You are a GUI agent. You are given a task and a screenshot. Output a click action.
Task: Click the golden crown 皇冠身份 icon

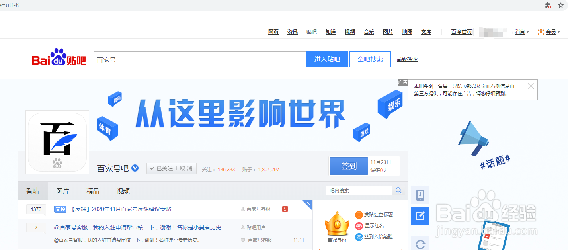(337, 224)
